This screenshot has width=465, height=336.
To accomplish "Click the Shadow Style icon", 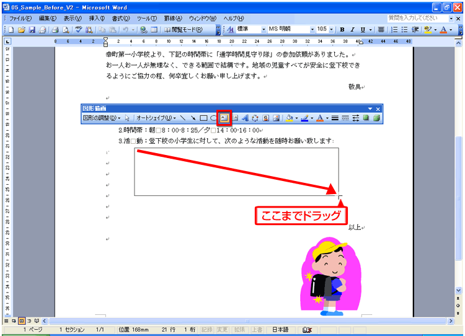I will pos(366,118).
